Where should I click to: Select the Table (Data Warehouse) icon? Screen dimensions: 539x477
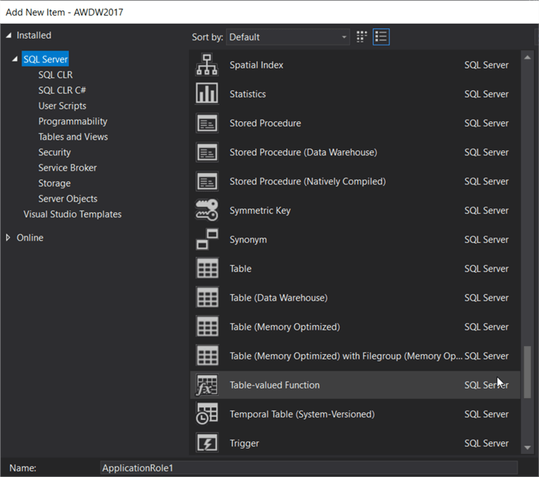[x=207, y=297]
